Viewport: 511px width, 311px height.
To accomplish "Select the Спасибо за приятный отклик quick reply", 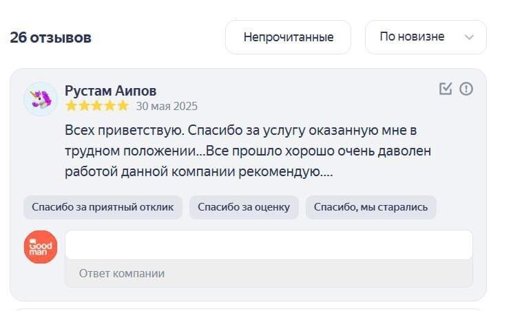I will (x=103, y=207).
